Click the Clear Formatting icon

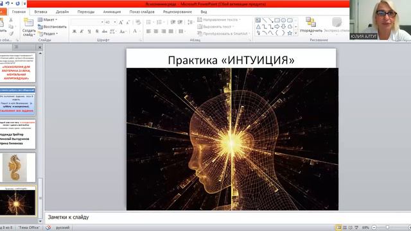[x=139, y=22]
